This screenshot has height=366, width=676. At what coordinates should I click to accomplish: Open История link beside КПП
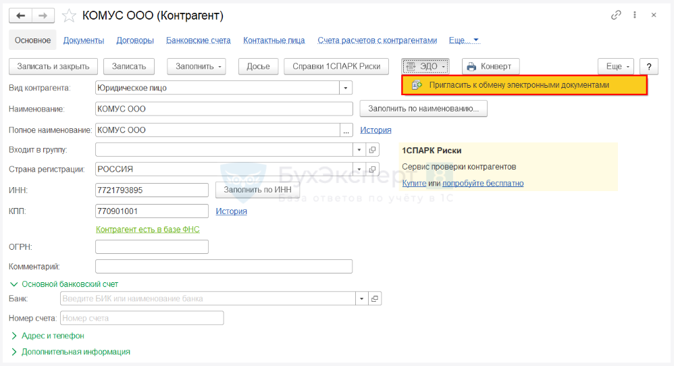(x=231, y=211)
